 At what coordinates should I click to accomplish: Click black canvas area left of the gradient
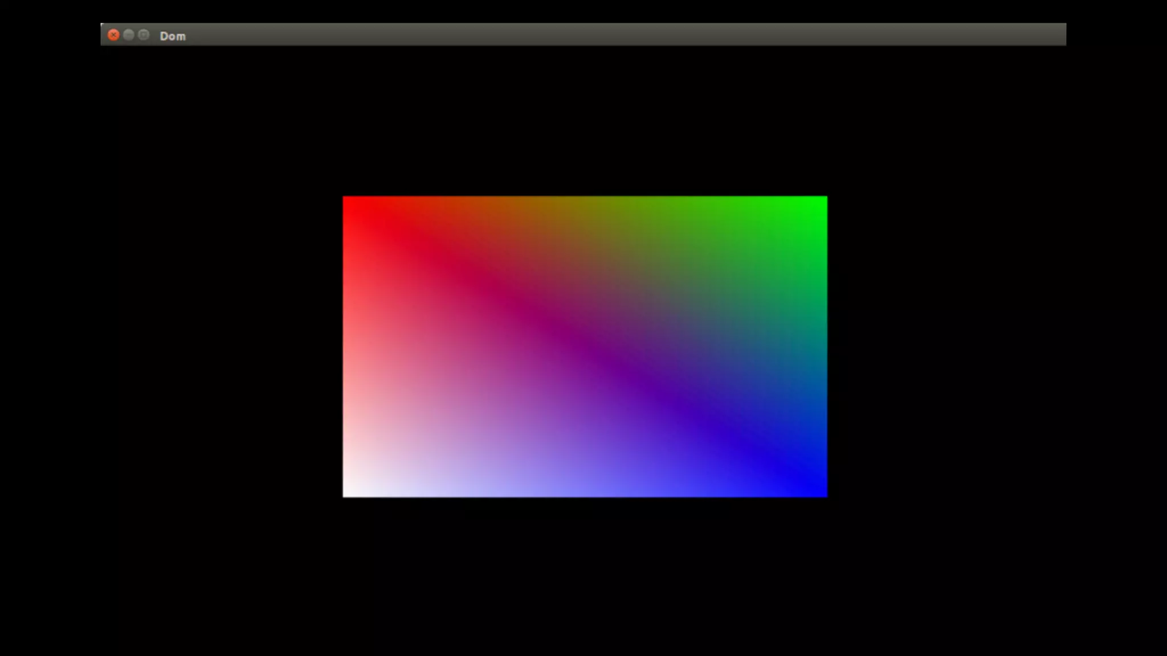tap(222, 346)
